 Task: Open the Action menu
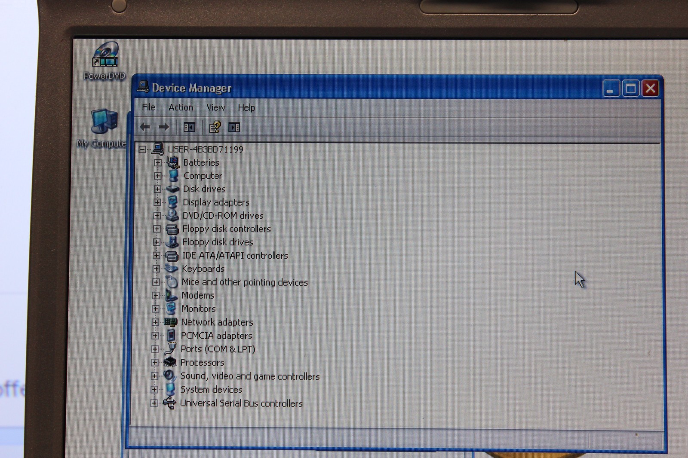click(181, 107)
